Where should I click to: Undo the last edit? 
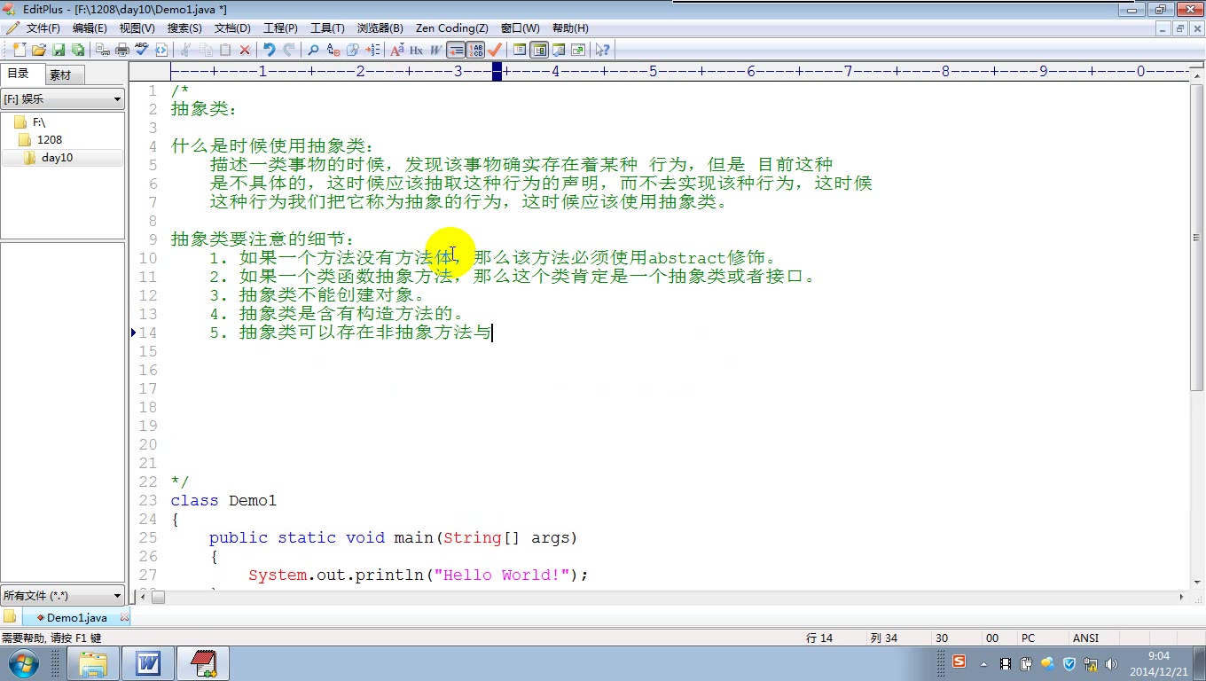point(270,50)
